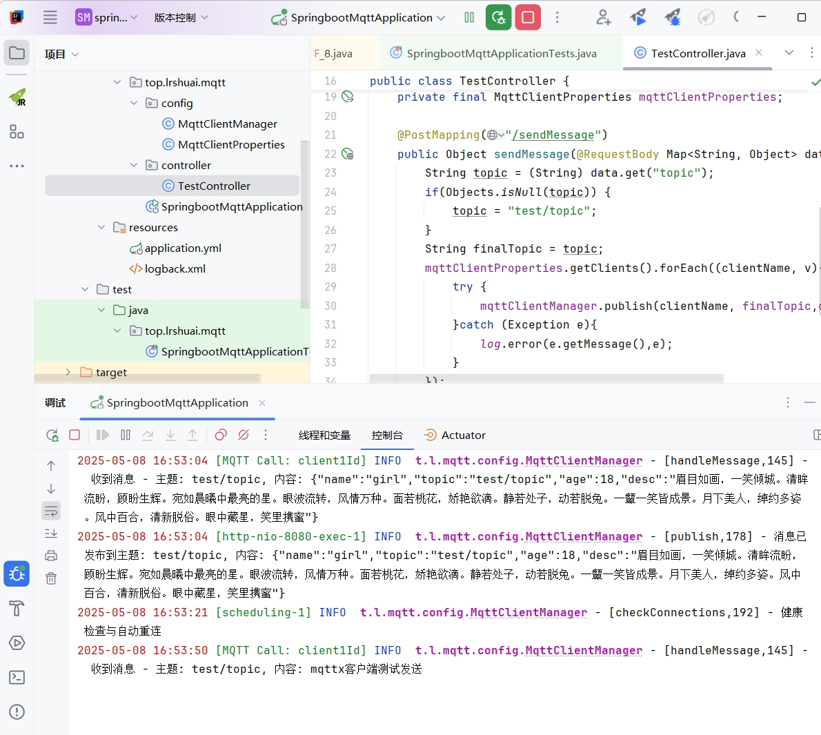
Task: Open the Build tool window hammer icon
Action: [17, 608]
